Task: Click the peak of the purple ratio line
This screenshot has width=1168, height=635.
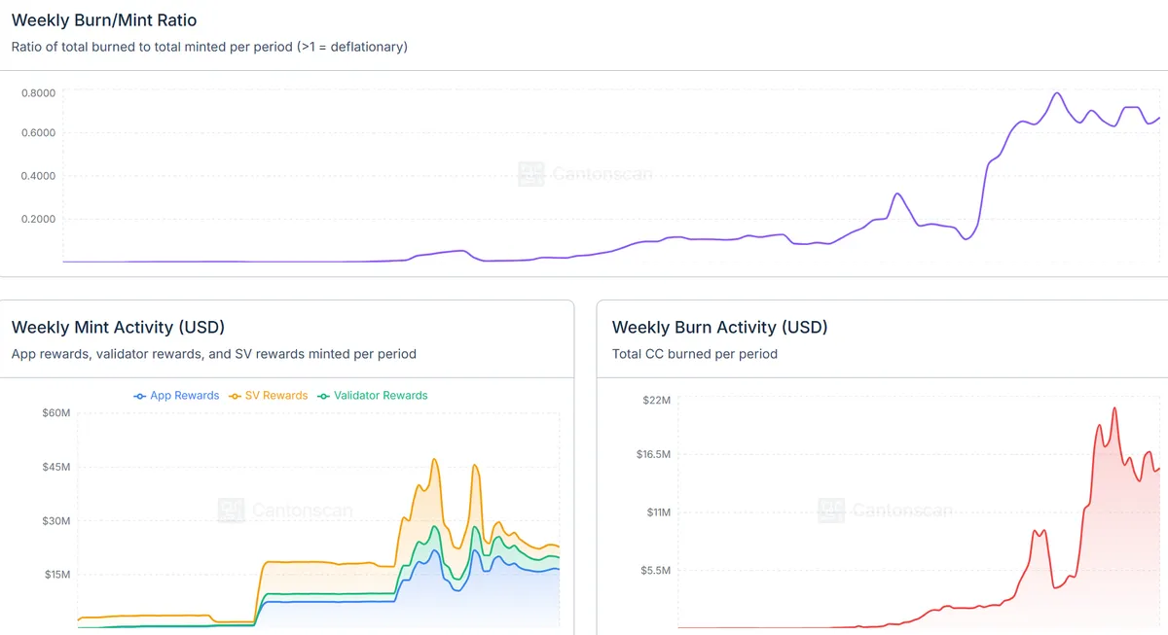Action: (1057, 93)
